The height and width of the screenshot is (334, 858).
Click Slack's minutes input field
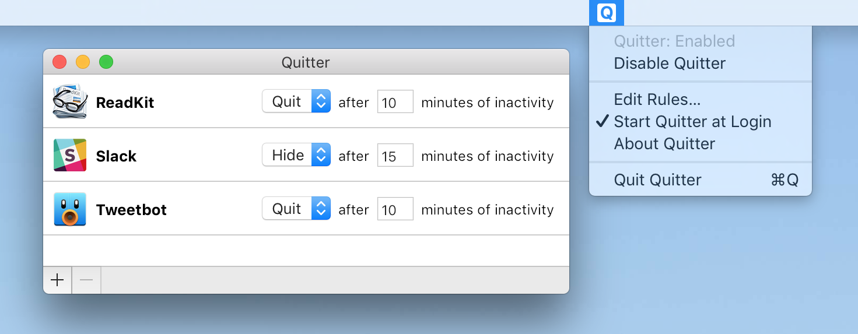[395, 156]
